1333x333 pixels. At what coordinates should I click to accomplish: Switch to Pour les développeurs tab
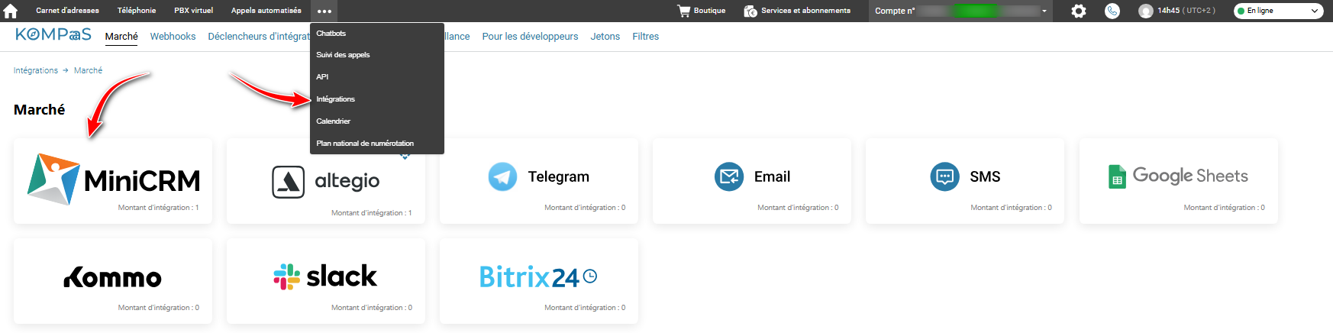pyautogui.click(x=530, y=36)
